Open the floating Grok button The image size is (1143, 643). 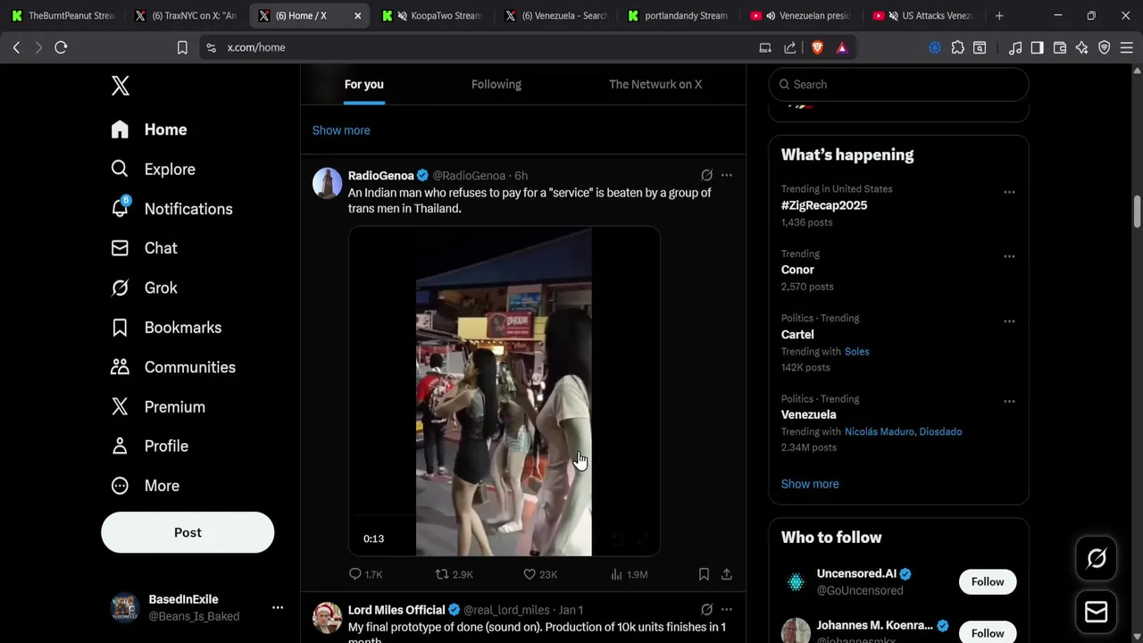(x=1096, y=559)
